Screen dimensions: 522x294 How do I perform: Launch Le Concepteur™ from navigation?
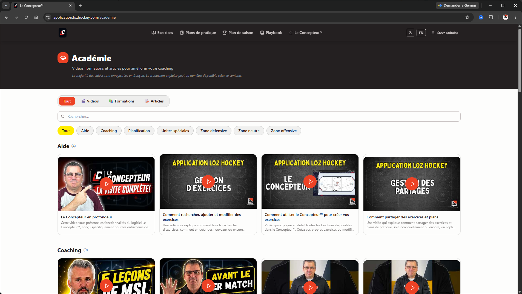tap(305, 33)
